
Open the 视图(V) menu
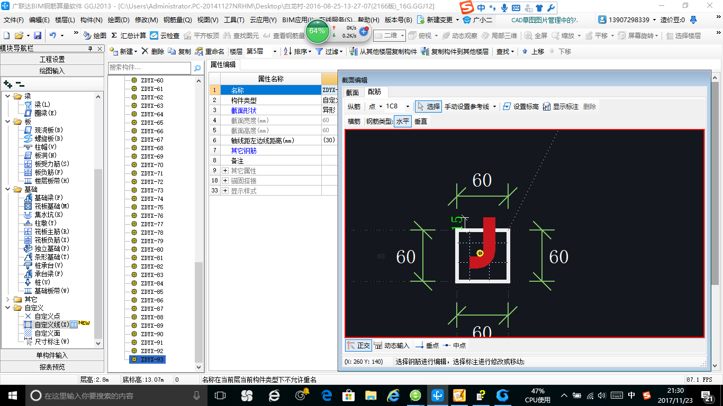pos(207,20)
